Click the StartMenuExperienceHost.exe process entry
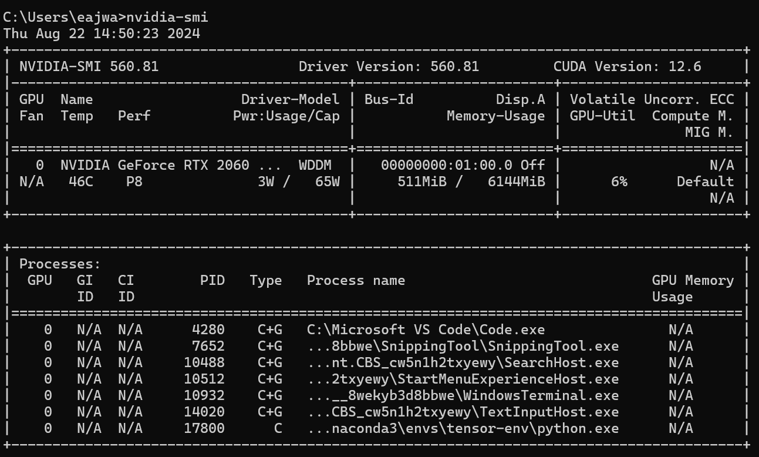The image size is (759, 457). click(463, 379)
